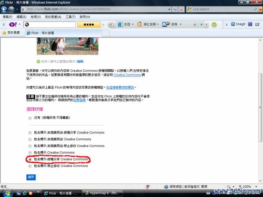Click the vertical scrollbar thumb

pyautogui.click(x=260, y=107)
